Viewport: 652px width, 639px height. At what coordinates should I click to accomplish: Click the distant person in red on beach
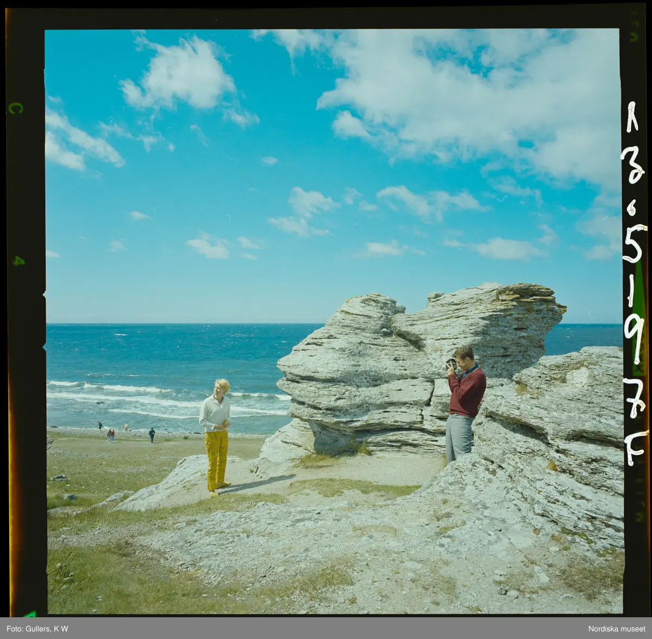pyautogui.click(x=111, y=435)
